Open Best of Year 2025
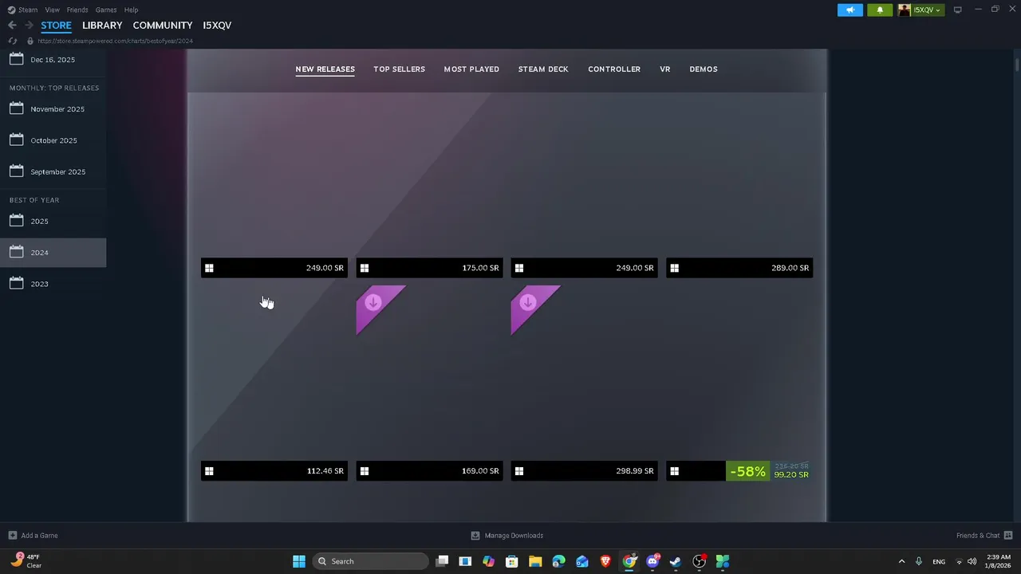 tap(53, 221)
